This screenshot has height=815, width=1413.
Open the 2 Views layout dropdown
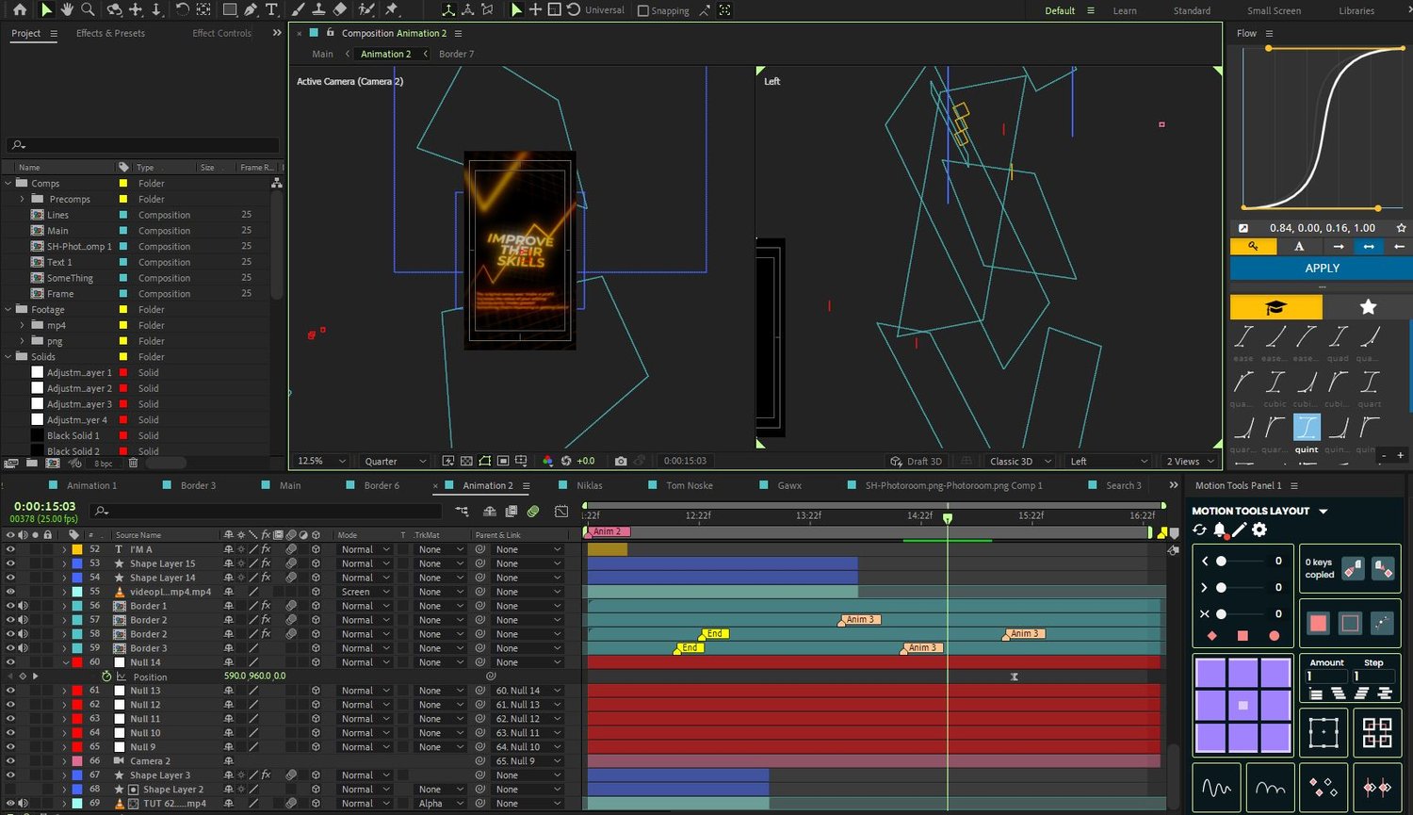point(1191,461)
